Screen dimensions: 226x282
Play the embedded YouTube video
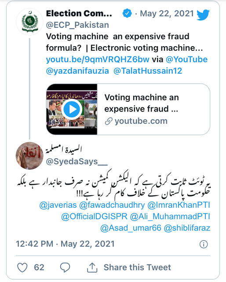72,109
